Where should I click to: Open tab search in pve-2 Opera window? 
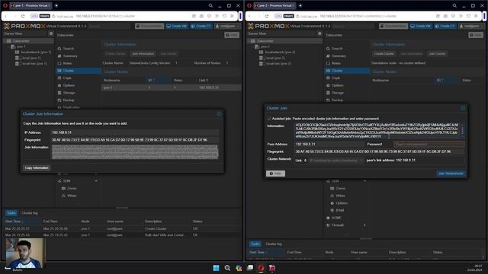point(454,5)
